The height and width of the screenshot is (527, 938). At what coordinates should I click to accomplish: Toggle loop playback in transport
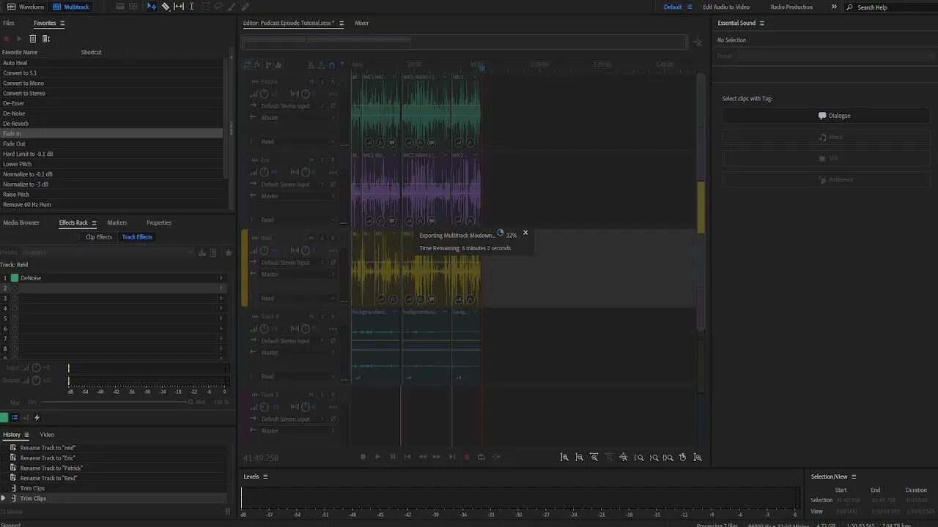pos(481,457)
